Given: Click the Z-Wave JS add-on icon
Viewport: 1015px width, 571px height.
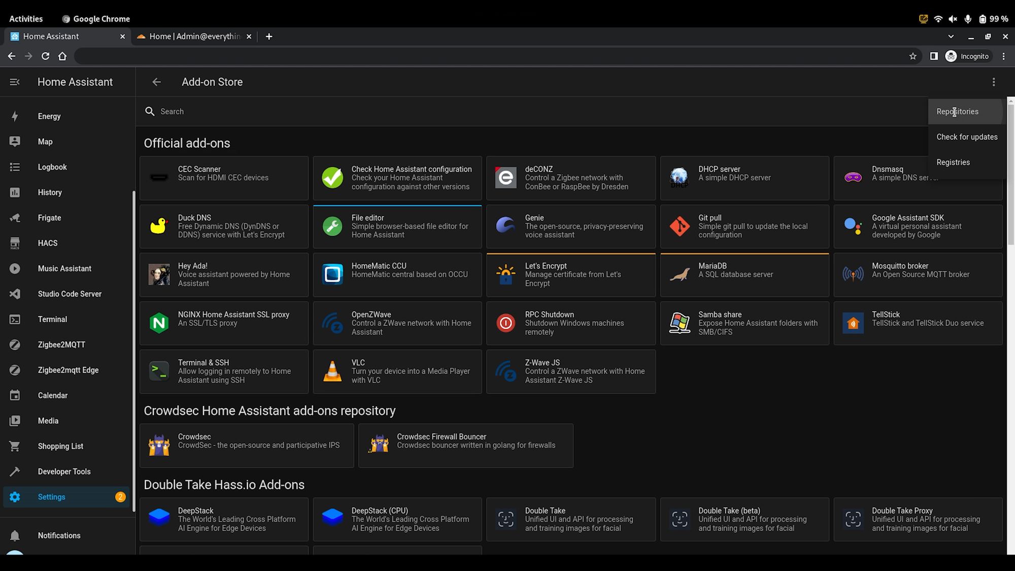Looking at the screenshot, I should click(x=505, y=371).
